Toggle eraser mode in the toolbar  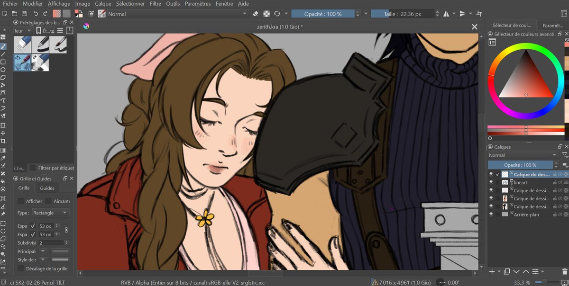click(x=256, y=14)
